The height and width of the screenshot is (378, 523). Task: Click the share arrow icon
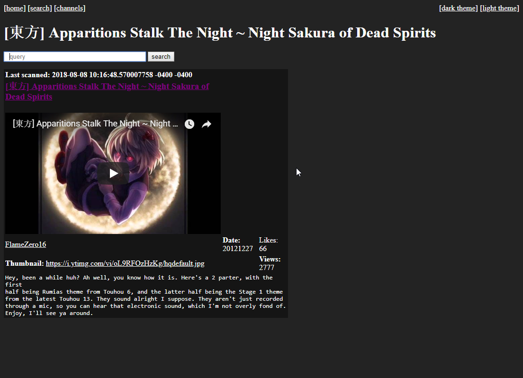coord(207,124)
